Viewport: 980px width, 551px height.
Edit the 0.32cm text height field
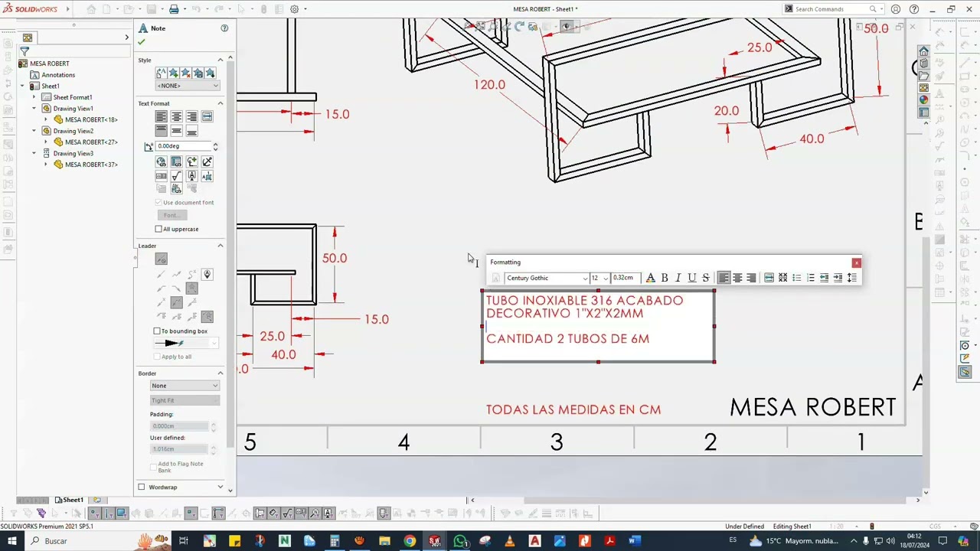click(626, 278)
